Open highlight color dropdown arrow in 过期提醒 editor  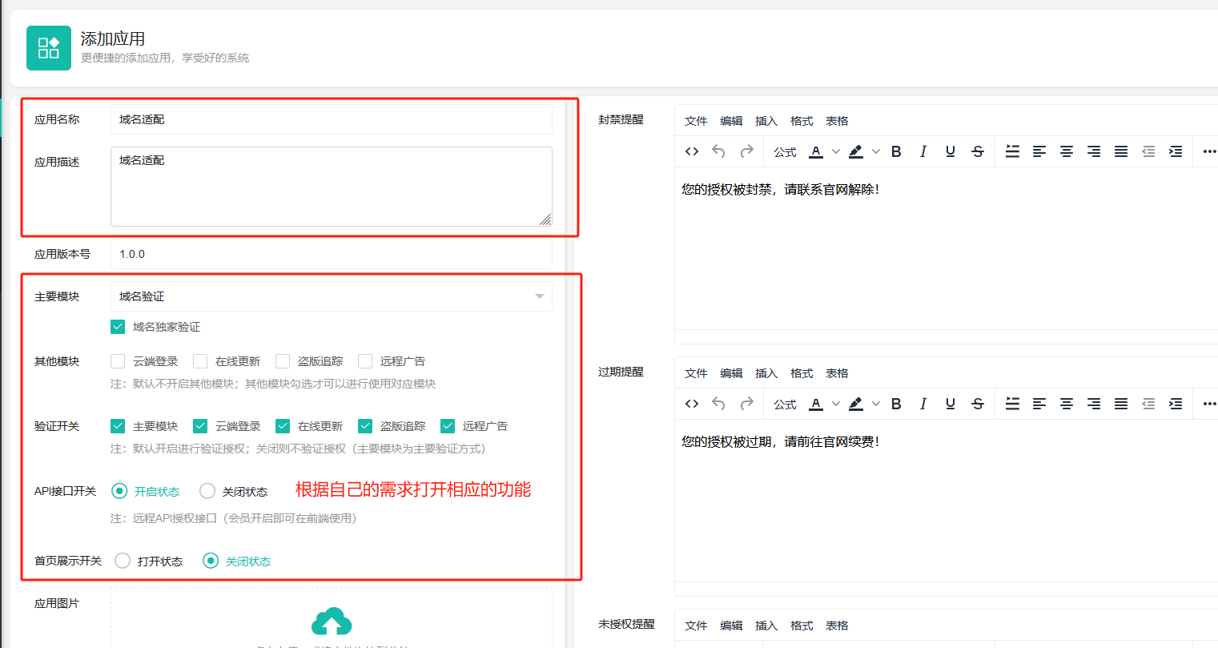tap(875, 404)
